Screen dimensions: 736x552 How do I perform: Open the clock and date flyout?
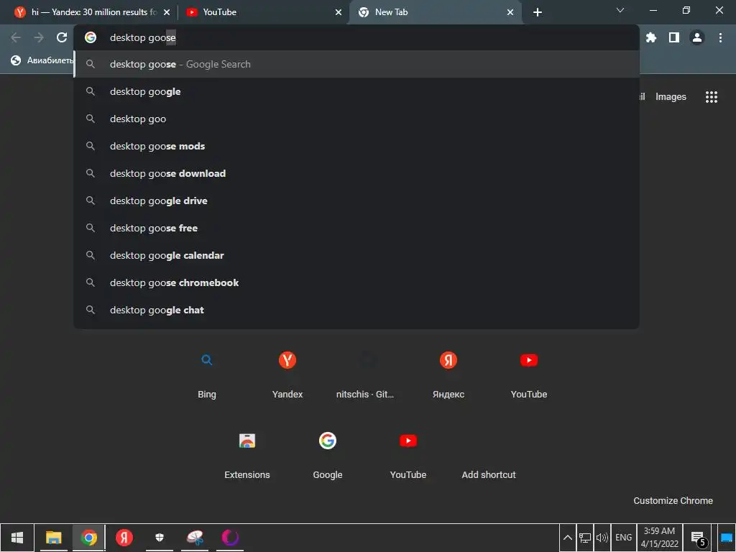pos(660,538)
